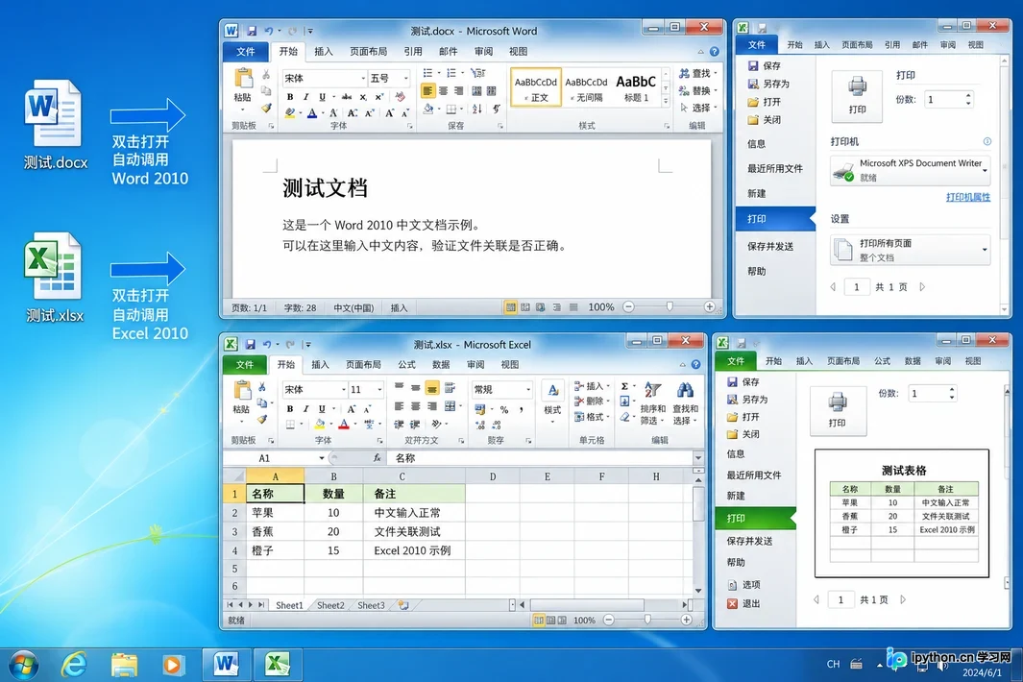Select 保存并发送 in Word backstage menu
Screen dimensions: 1023x682
[769, 246]
